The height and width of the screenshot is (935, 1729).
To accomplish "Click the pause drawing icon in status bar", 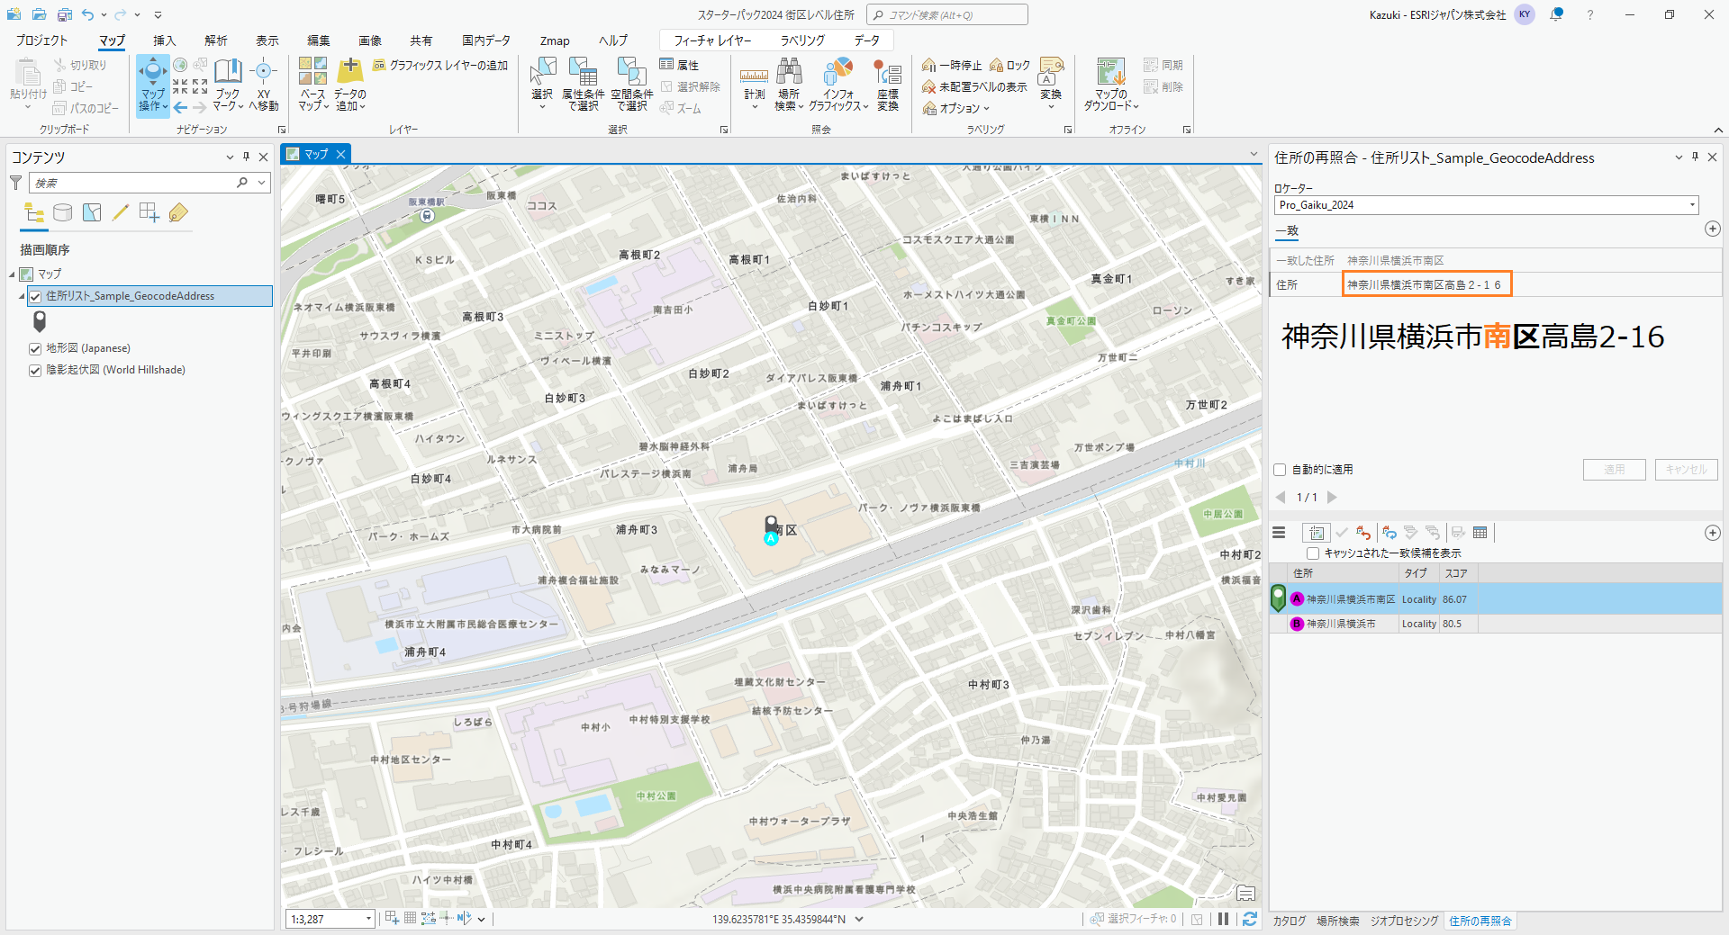I will 1223,919.
